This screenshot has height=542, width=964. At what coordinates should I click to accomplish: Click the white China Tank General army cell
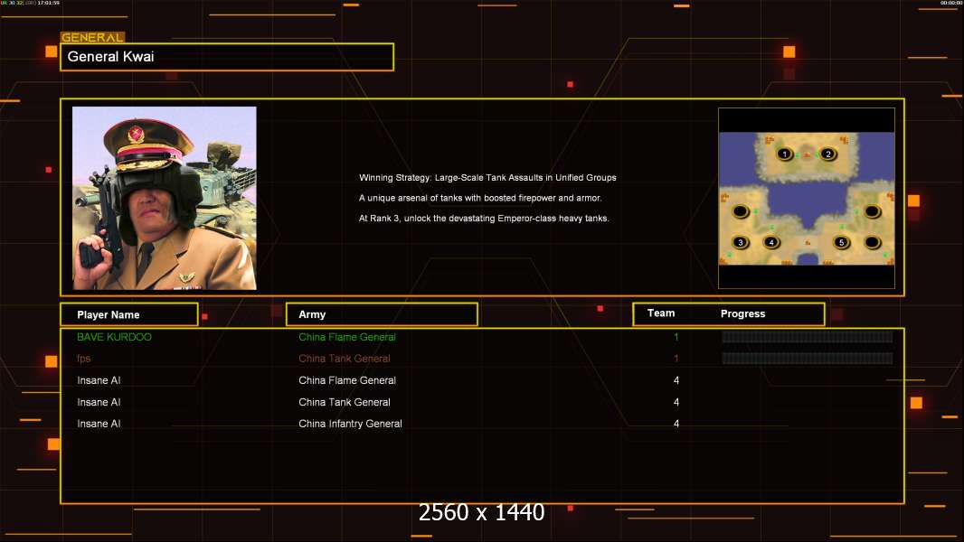[x=345, y=402]
